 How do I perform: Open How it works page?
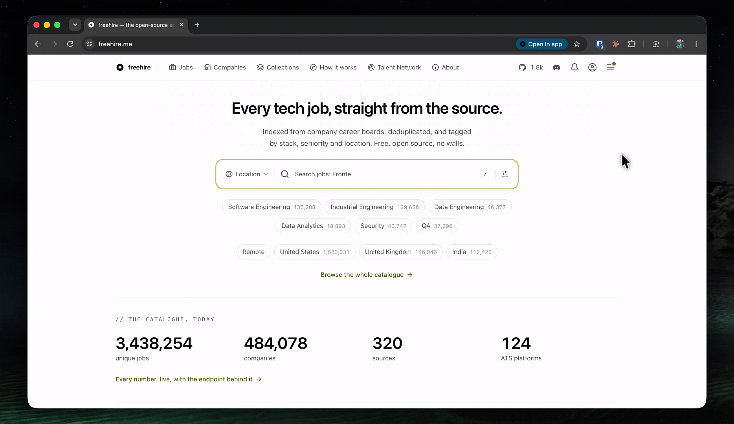333,68
